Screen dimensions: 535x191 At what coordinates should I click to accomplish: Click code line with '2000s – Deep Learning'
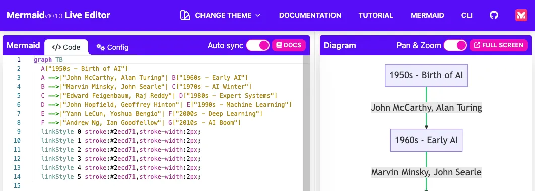pyautogui.click(x=152, y=114)
